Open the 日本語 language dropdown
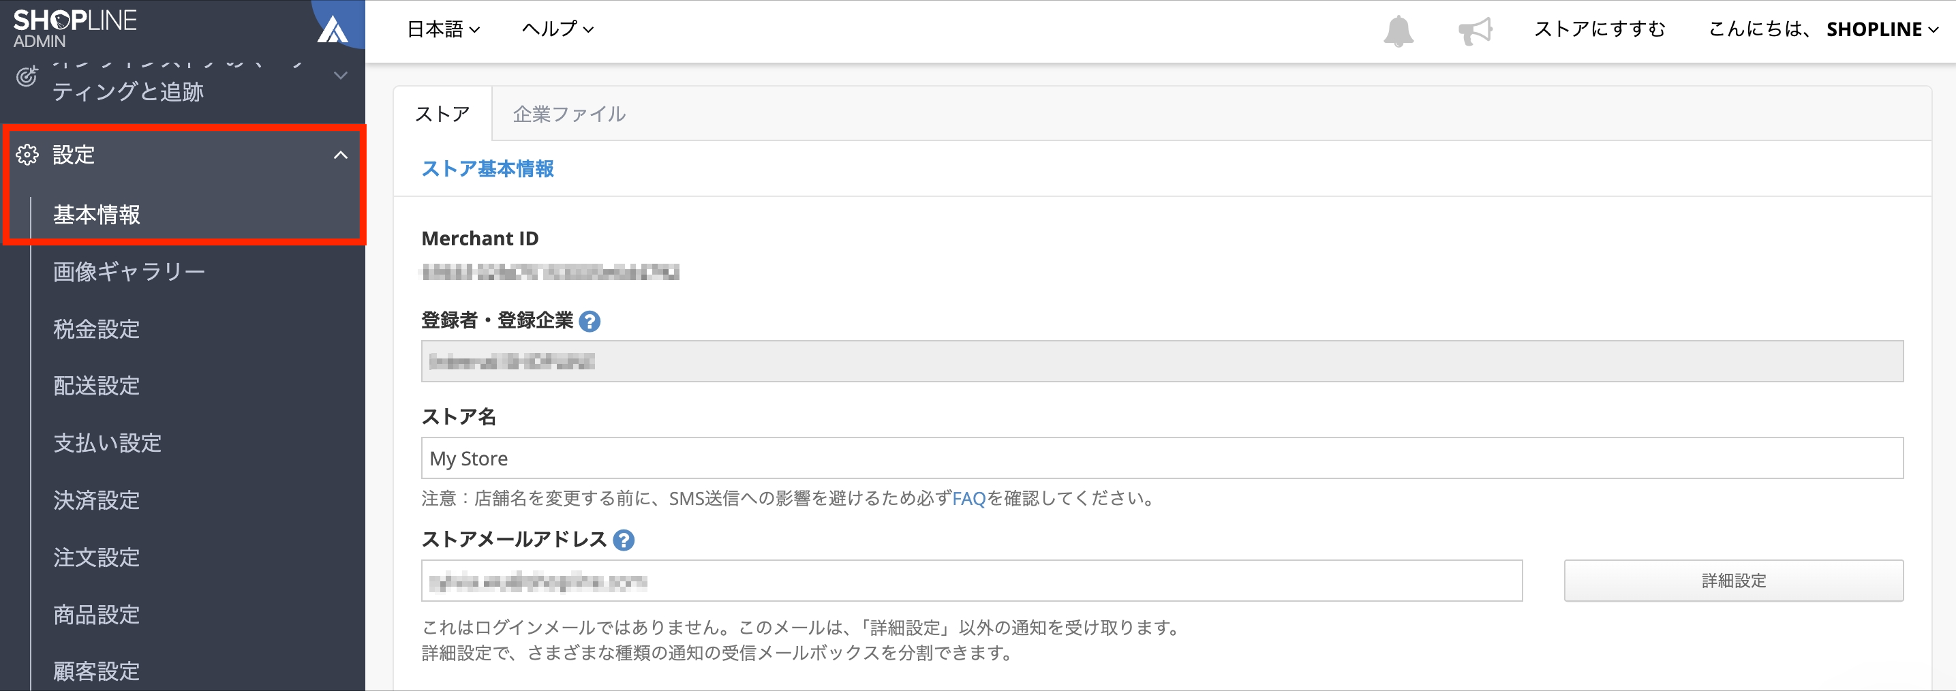This screenshot has width=1956, height=691. tap(444, 29)
